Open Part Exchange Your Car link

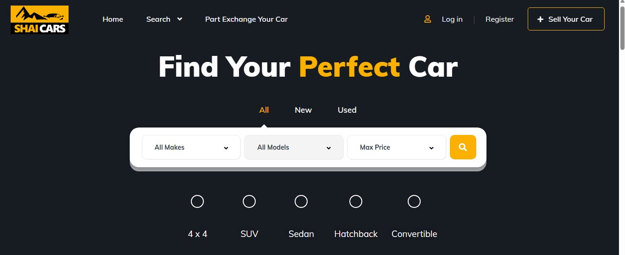coord(246,19)
